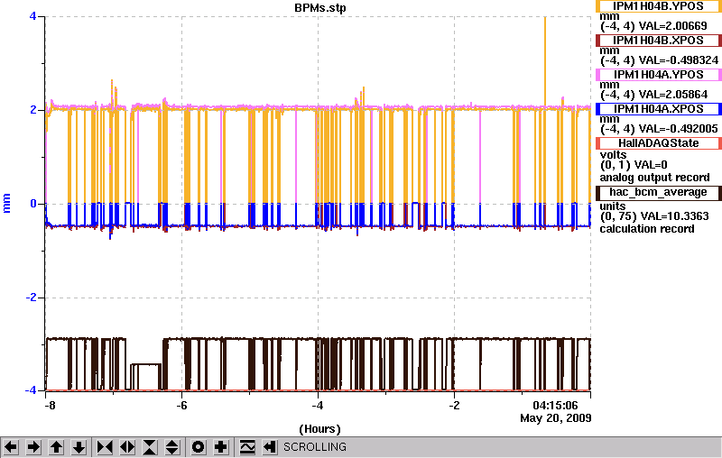Screen dimensions: 722x458
Task: Click the 'calculation record' description
Action: (647, 229)
